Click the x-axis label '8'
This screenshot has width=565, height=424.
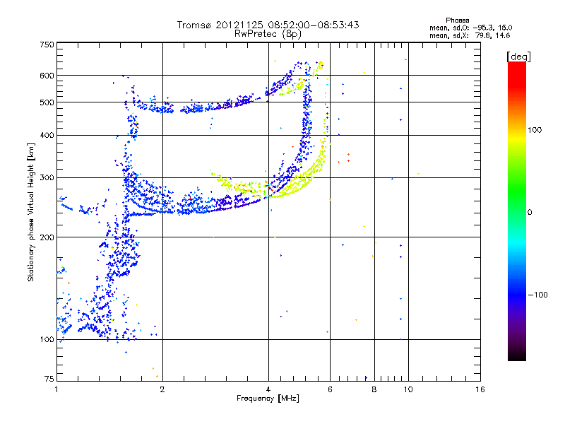click(374, 389)
